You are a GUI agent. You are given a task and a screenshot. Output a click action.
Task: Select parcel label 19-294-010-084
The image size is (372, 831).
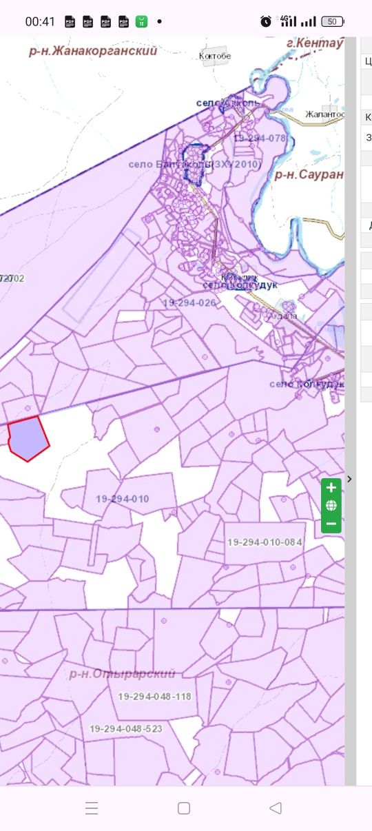(x=265, y=542)
